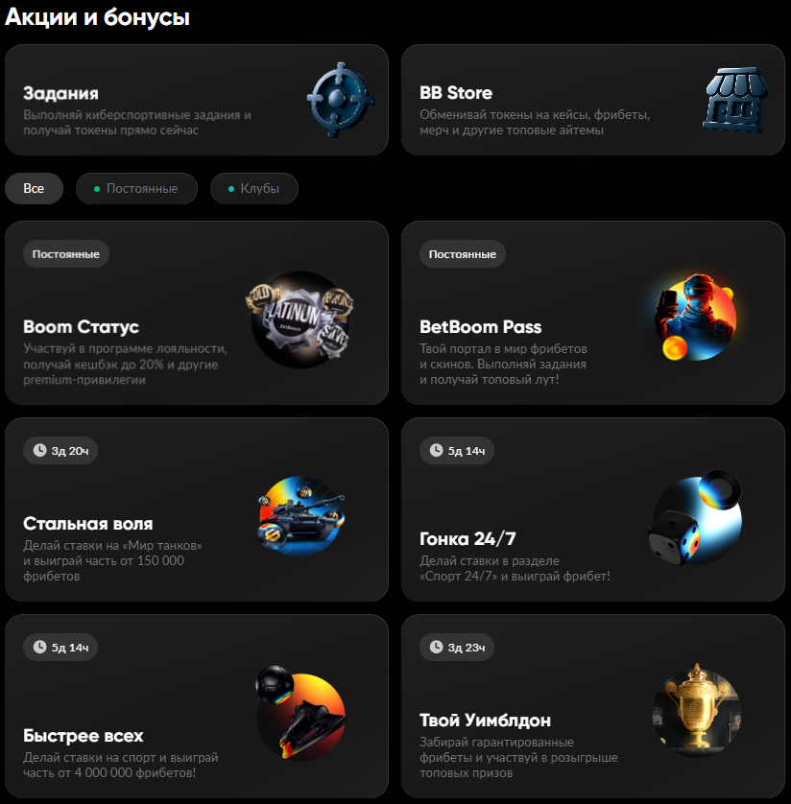Open the Стальная воля promotion title
The height and width of the screenshot is (804, 791).
[x=87, y=524]
